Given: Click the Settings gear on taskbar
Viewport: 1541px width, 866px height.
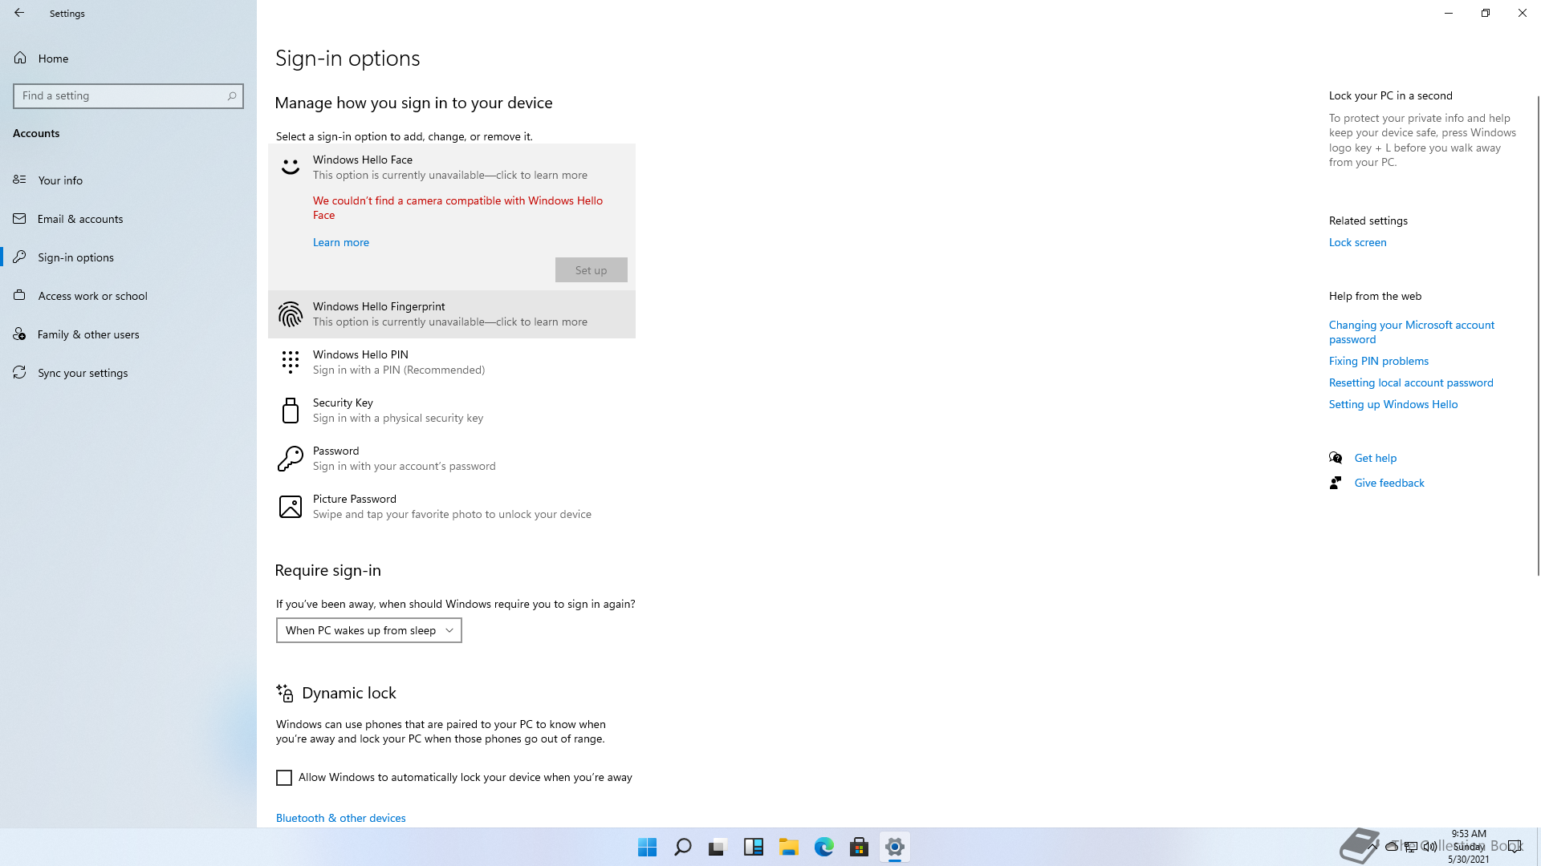Looking at the screenshot, I should (894, 847).
